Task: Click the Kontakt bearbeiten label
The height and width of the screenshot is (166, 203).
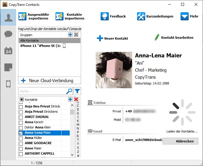Action: 177,38
